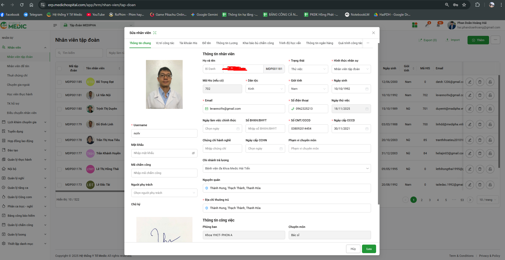The image size is (505, 260).
Task: Delete the MDP001180 row using the trash icon
Action: click(480, 108)
